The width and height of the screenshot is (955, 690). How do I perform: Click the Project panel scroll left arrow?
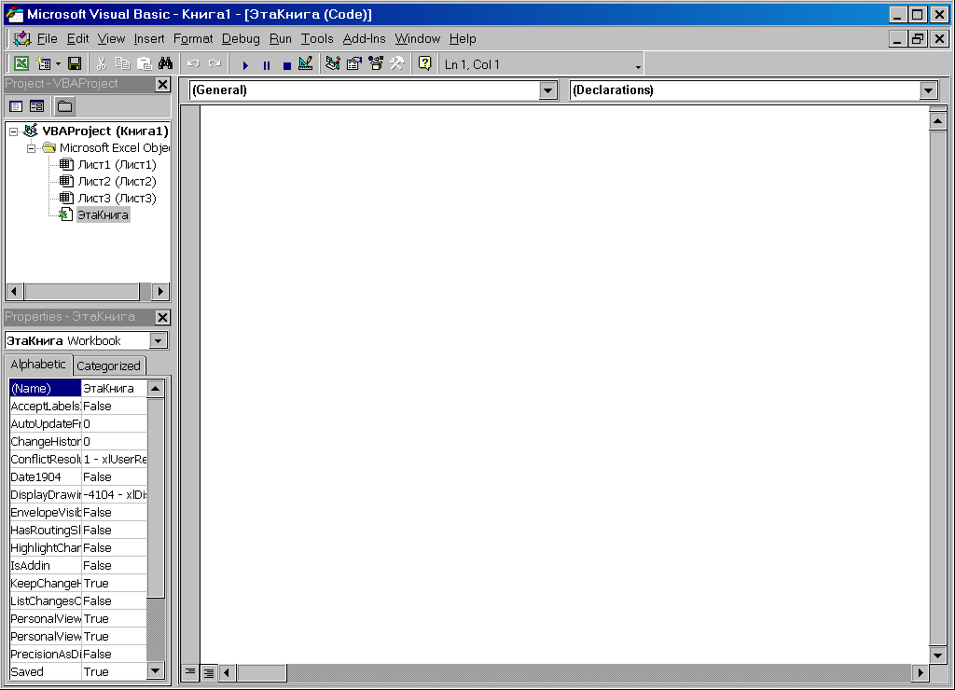pos(15,291)
